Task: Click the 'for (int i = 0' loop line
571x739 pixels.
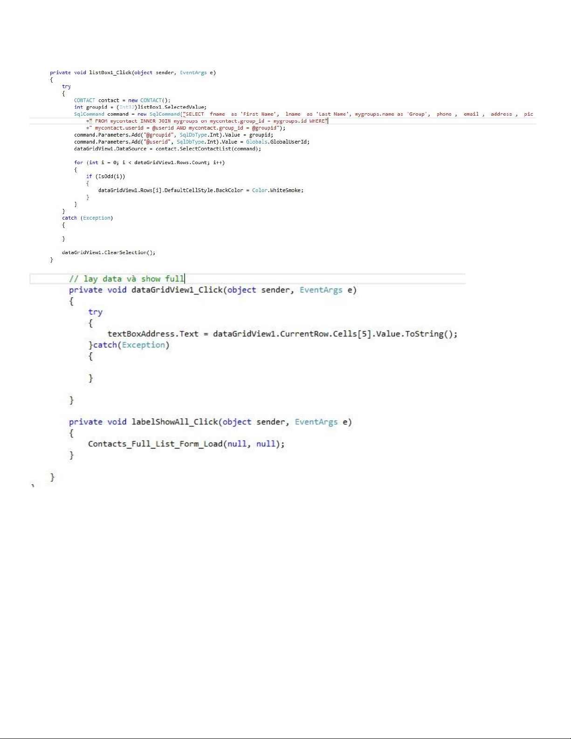Action: pyautogui.click(x=149, y=163)
